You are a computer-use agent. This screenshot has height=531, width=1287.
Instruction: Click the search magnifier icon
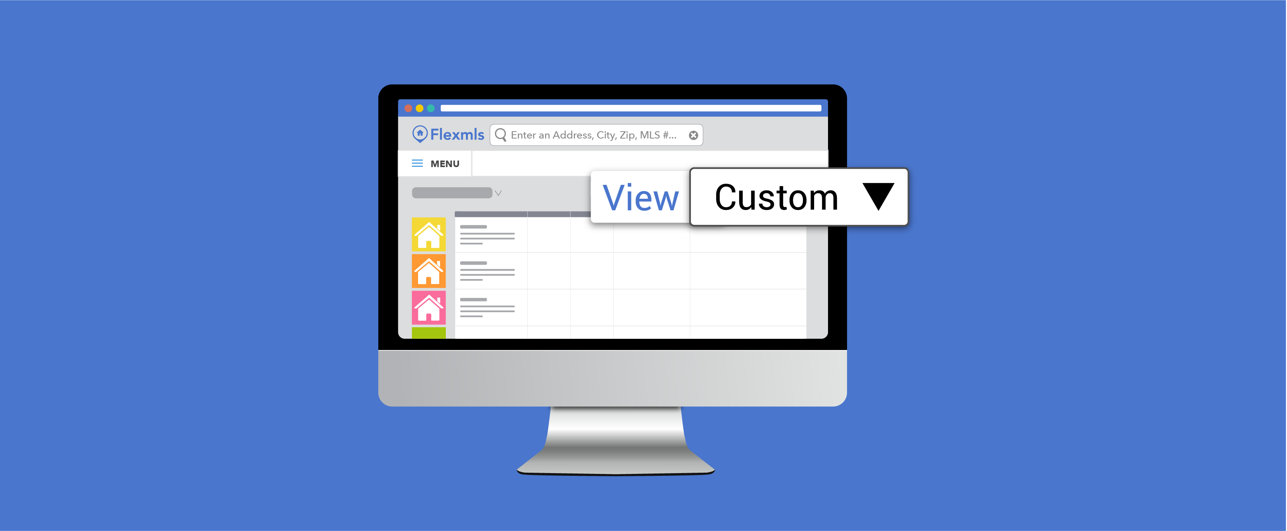point(501,135)
